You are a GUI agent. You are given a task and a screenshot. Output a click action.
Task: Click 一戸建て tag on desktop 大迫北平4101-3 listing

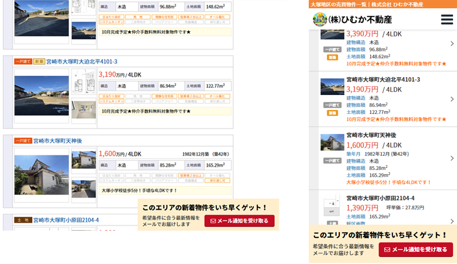23,62
